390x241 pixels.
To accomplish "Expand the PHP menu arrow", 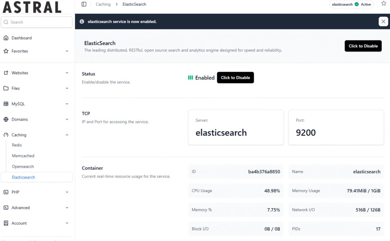I will click(67, 192).
